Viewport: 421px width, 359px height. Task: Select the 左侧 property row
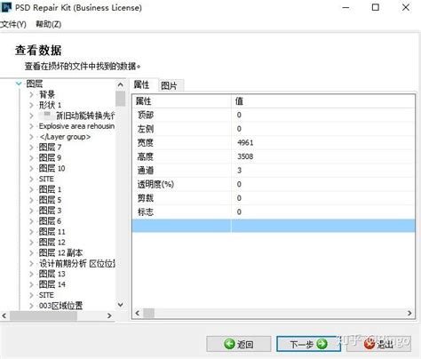(x=274, y=129)
